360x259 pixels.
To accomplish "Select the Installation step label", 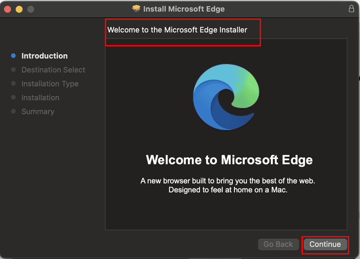I will (40, 98).
